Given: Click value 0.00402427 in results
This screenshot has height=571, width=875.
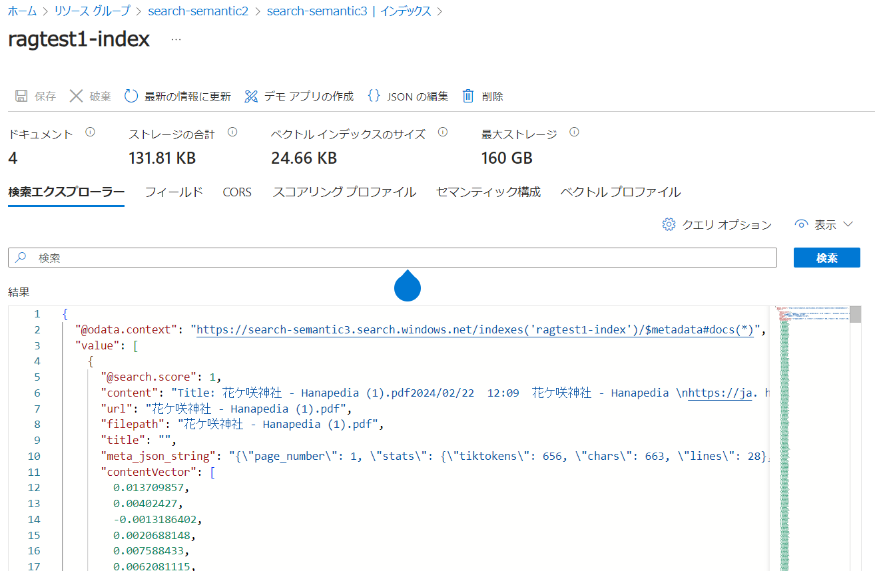Looking at the screenshot, I should (x=146, y=503).
